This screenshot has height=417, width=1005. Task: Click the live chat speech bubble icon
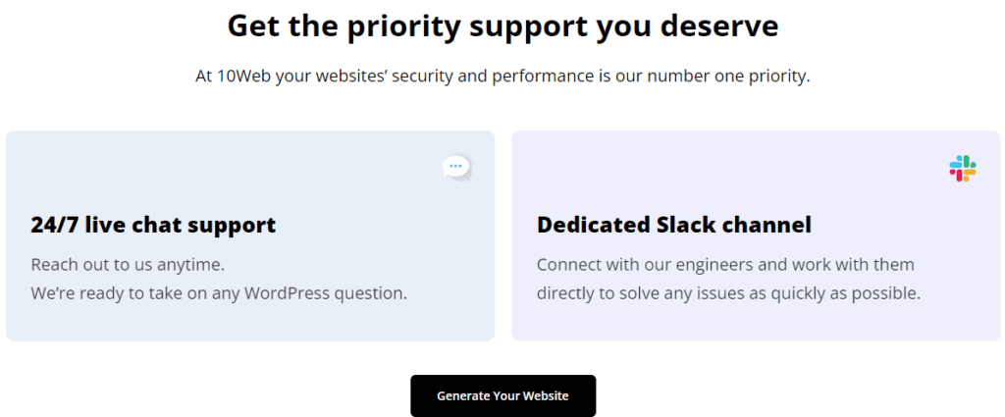(457, 168)
